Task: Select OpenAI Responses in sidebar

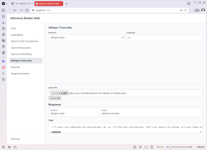Action: tap(26, 48)
